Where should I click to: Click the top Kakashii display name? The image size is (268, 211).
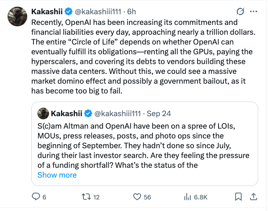coord(47,11)
